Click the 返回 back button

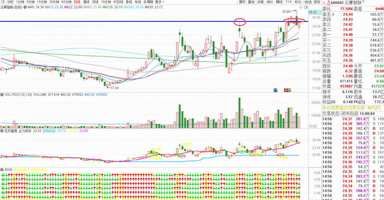click(317, 2)
